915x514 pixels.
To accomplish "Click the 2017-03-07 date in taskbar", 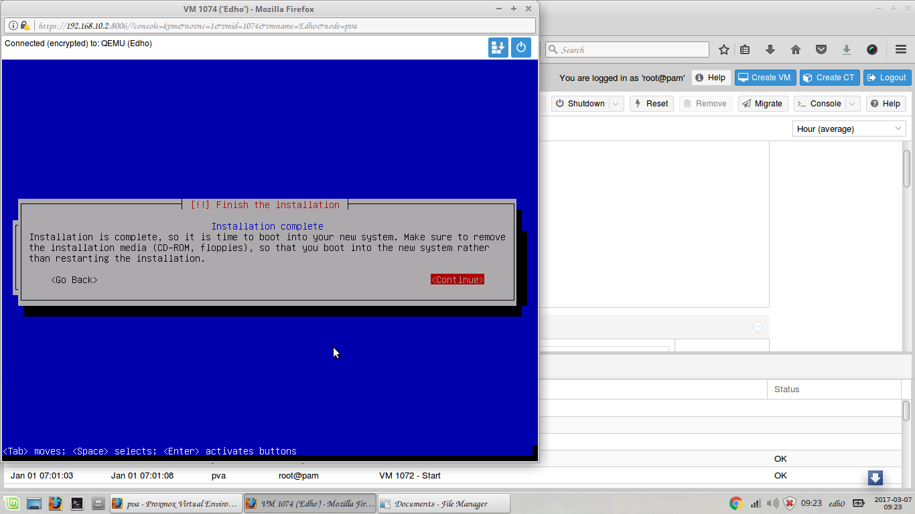I will [x=893, y=499].
